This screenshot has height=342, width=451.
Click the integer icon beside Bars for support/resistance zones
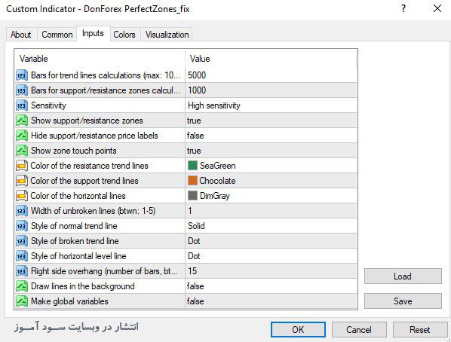click(x=22, y=90)
